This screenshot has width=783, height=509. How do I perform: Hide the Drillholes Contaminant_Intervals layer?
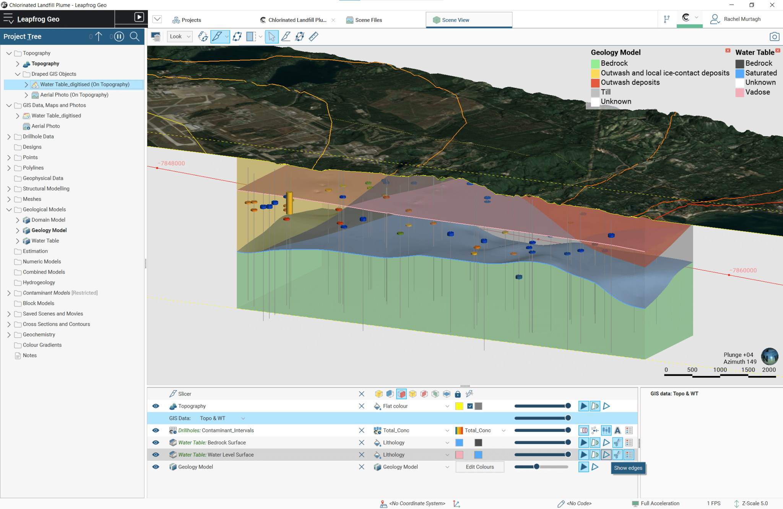tap(156, 431)
